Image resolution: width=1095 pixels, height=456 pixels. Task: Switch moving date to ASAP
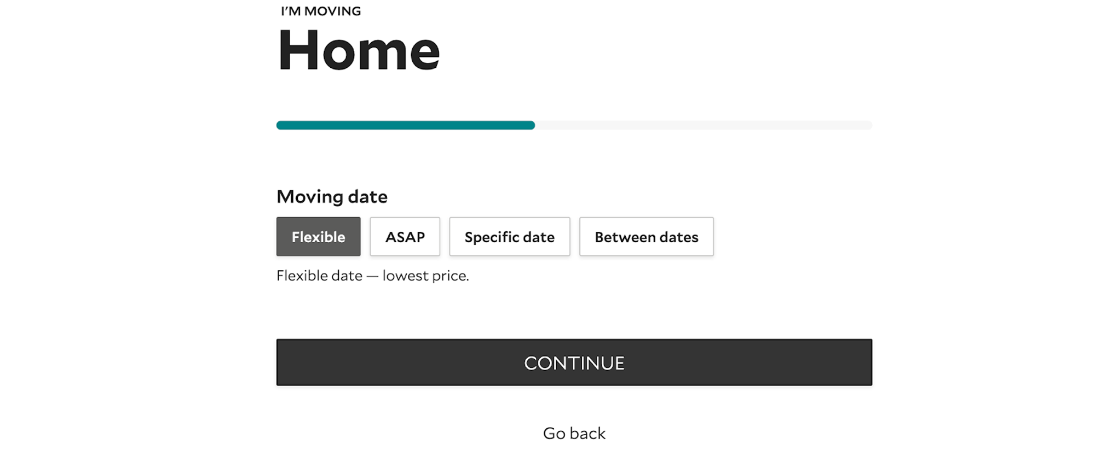click(405, 237)
